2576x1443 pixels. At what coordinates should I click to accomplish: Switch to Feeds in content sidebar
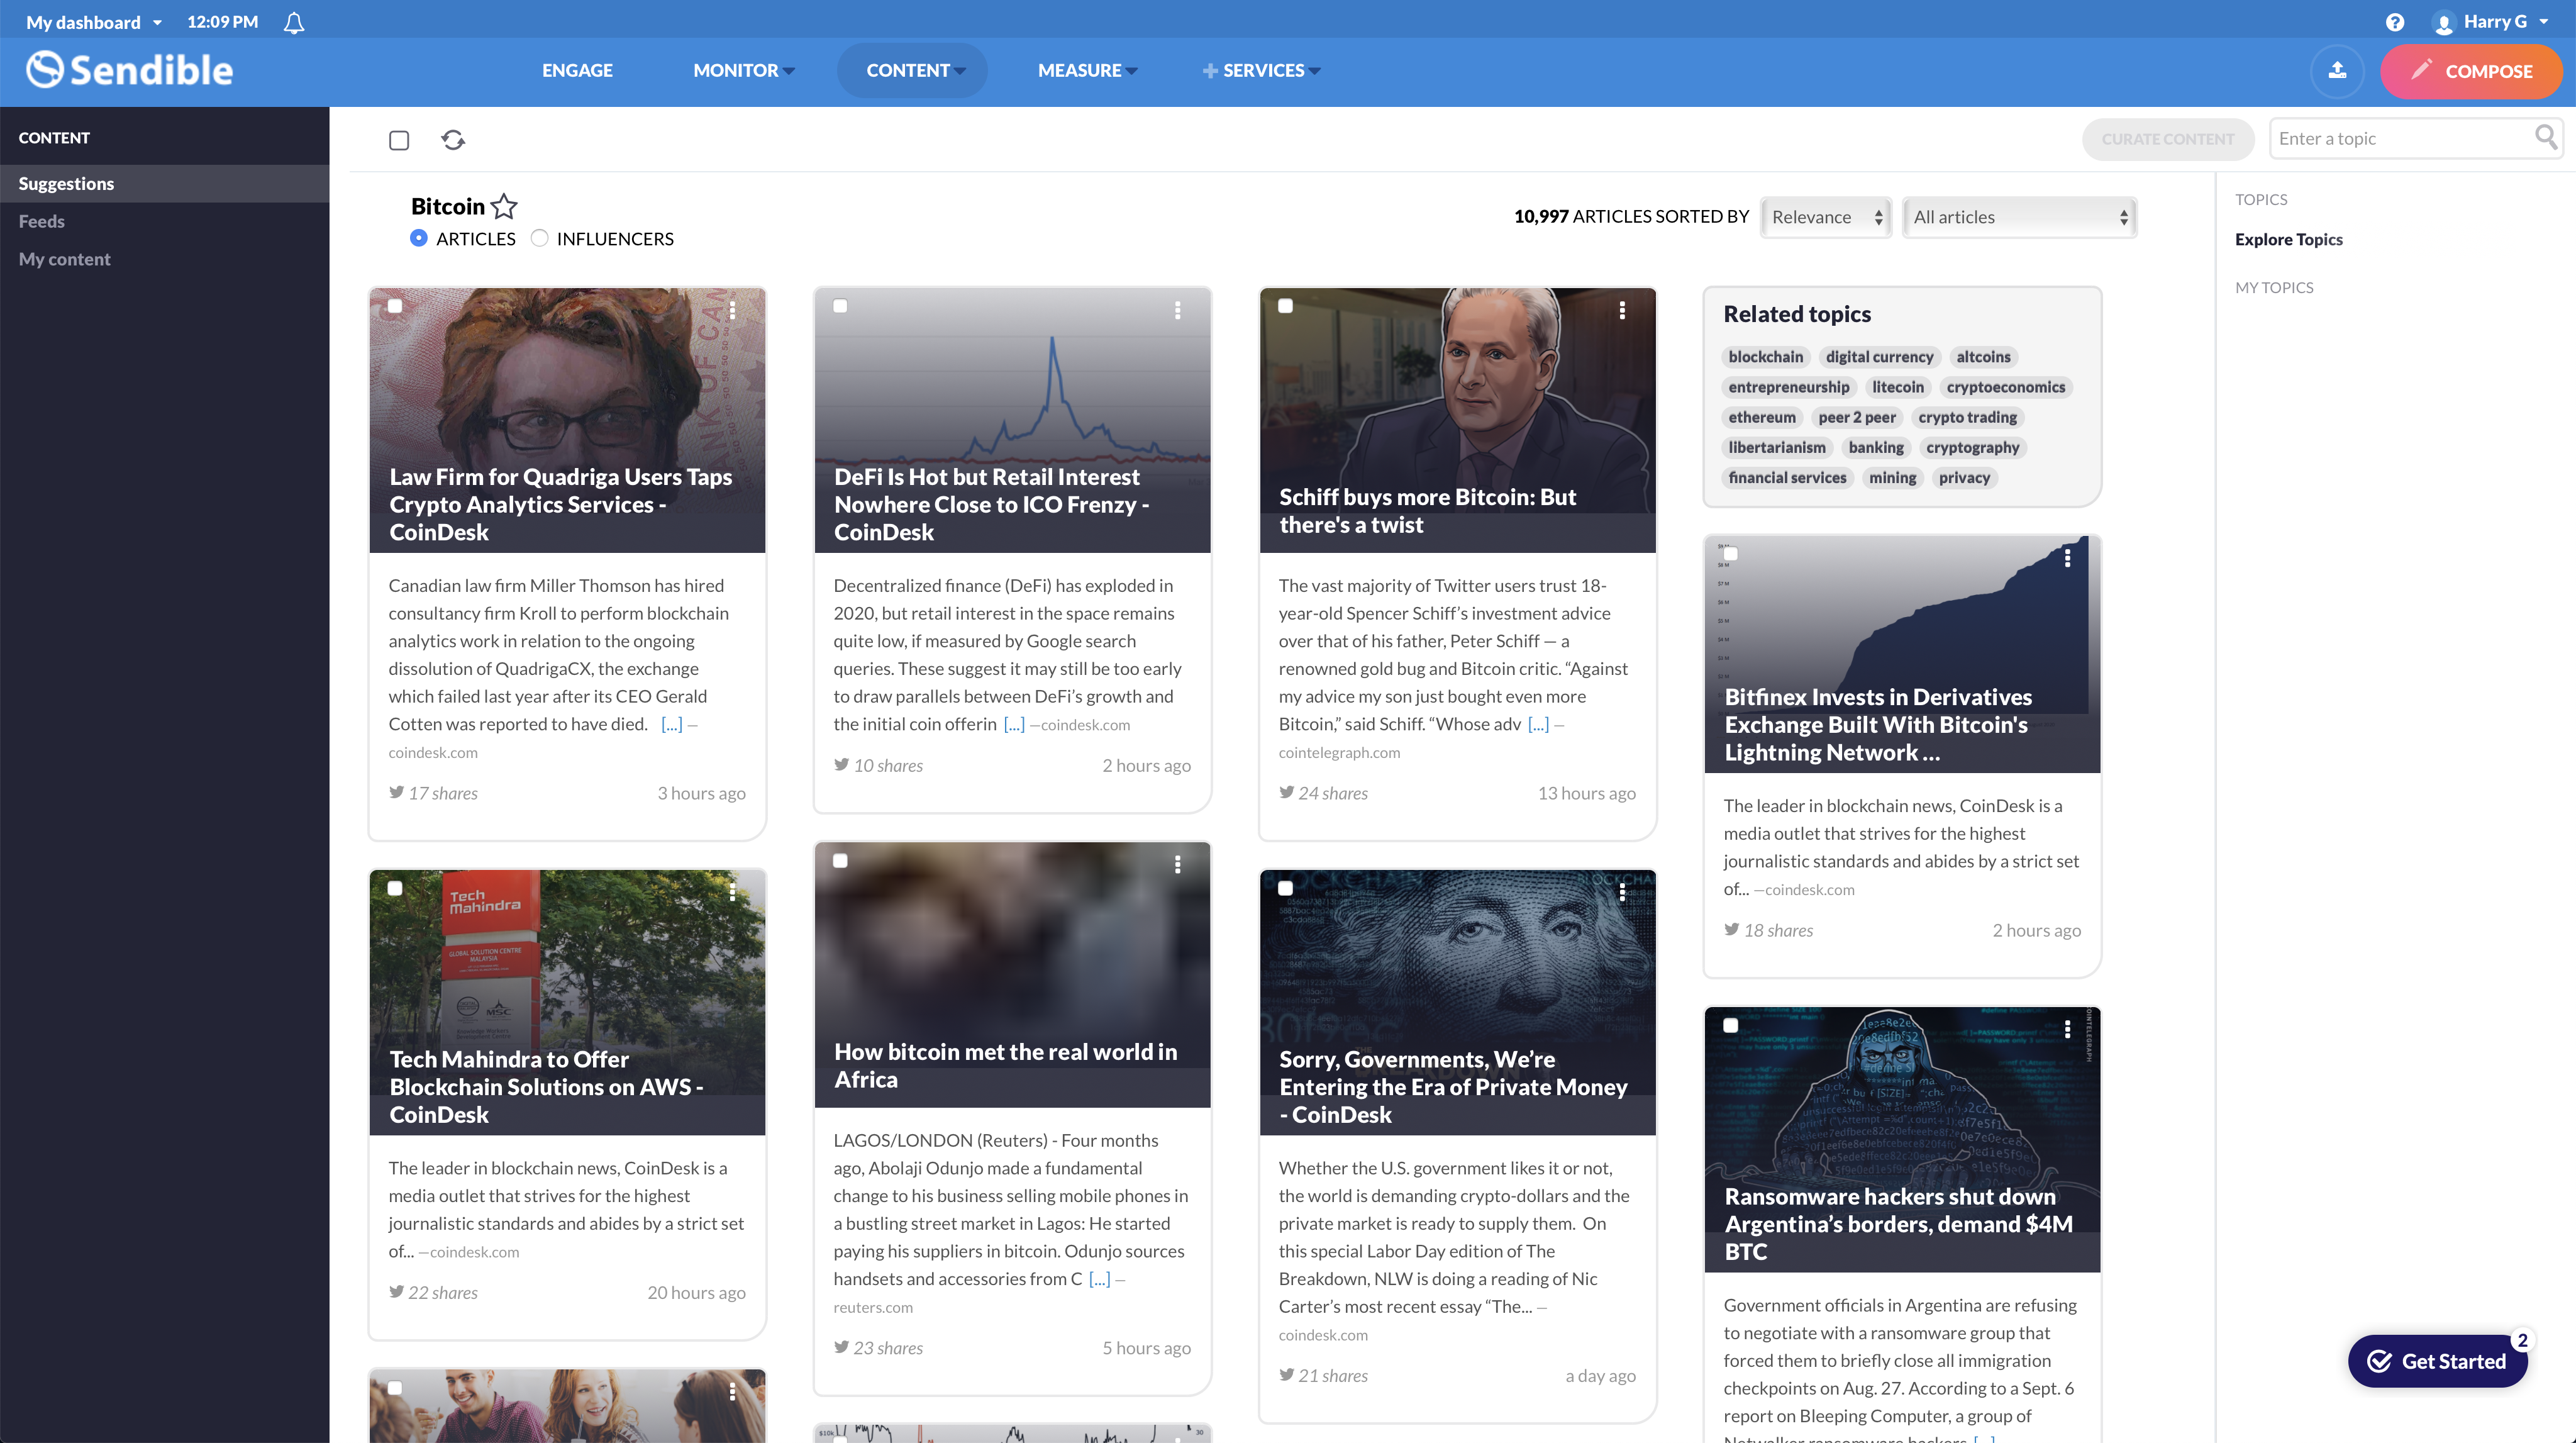pos(41,221)
